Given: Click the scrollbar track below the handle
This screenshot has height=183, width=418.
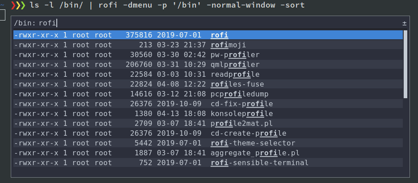Looking at the screenshot, I should [x=405, y=134].
